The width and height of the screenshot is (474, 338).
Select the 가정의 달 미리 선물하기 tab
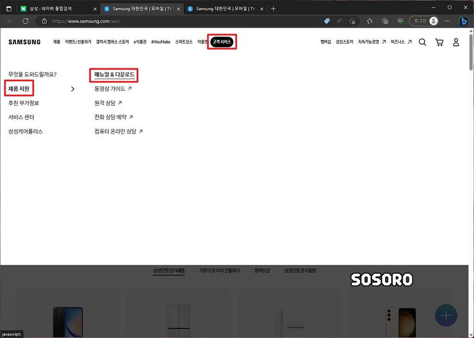pos(219,271)
